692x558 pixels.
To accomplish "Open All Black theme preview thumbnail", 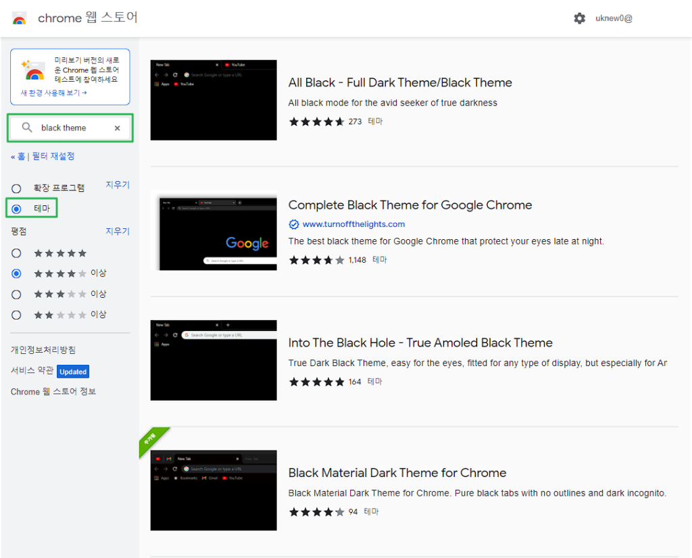I will coord(214,100).
